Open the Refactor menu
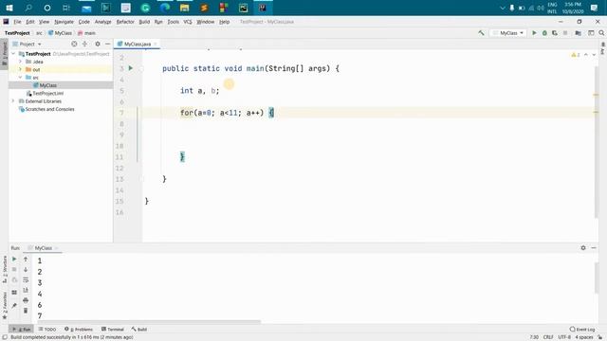 click(125, 22)
